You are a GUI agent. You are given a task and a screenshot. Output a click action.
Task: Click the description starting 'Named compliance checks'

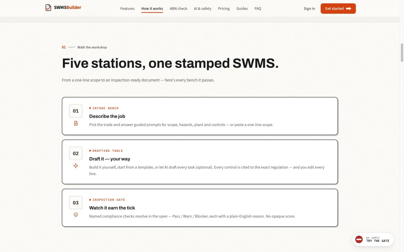192,216
